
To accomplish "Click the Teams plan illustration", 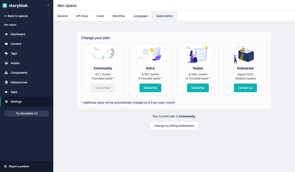I will tap(198, 55).
